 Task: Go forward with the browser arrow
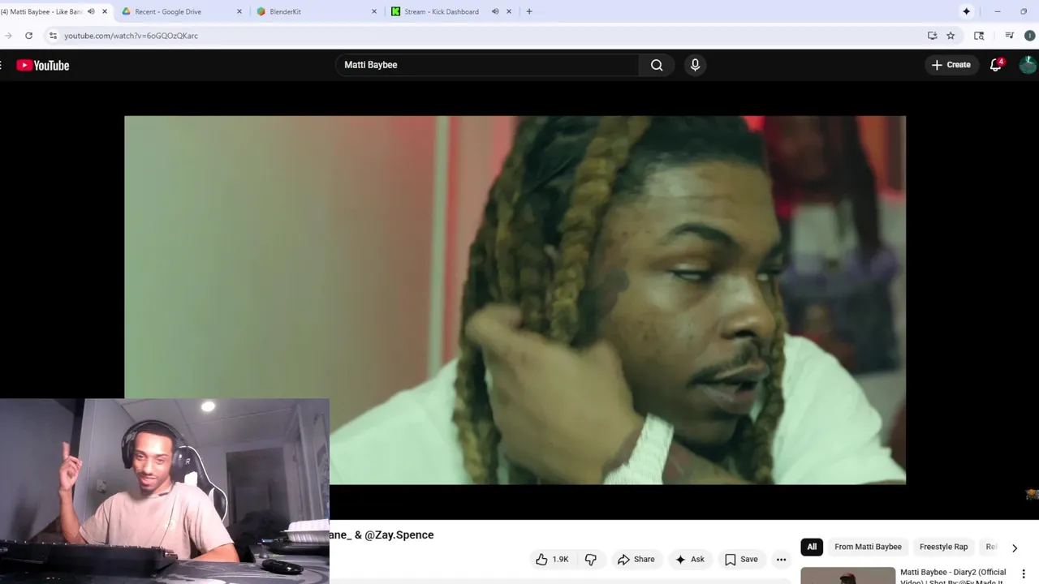click(8, 36)
